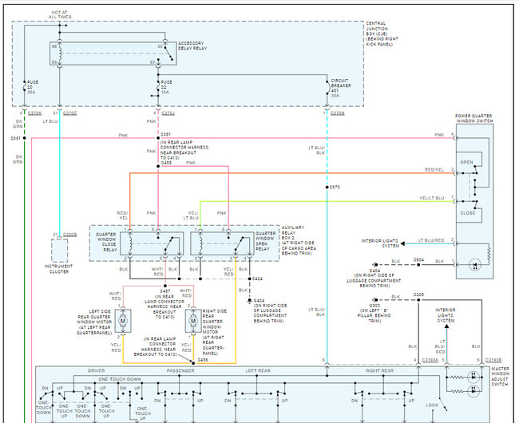Screen dimensions: 519x423
Task: Open connector reference C270N
Action: [x=337, y=113]
